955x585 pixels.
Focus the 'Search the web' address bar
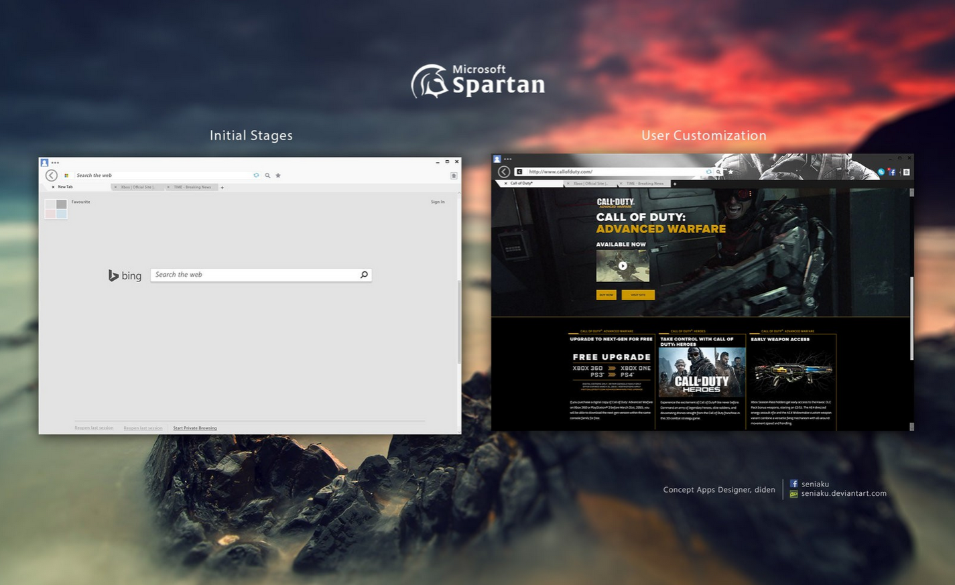point(163,176)
